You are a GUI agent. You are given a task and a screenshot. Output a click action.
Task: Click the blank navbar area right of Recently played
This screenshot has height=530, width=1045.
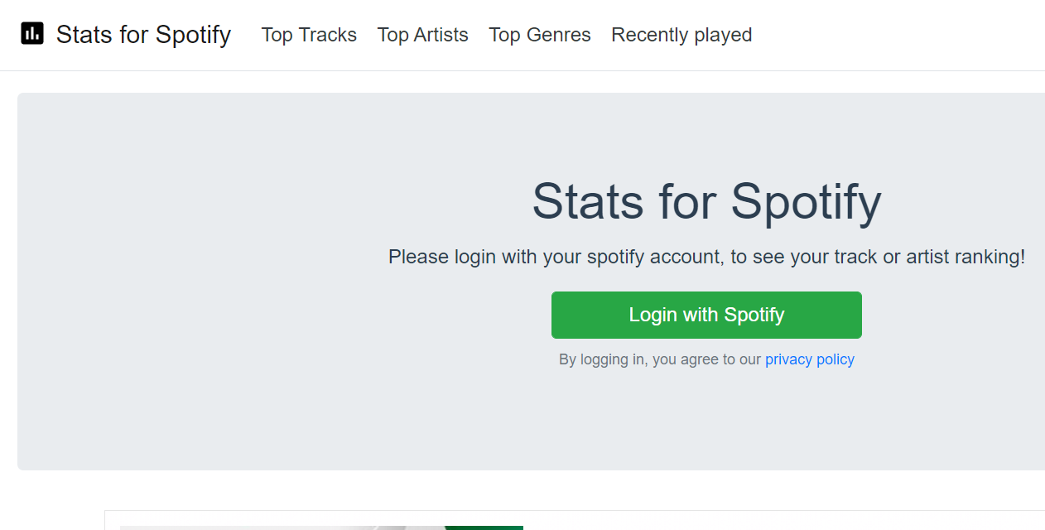point(894,35)
